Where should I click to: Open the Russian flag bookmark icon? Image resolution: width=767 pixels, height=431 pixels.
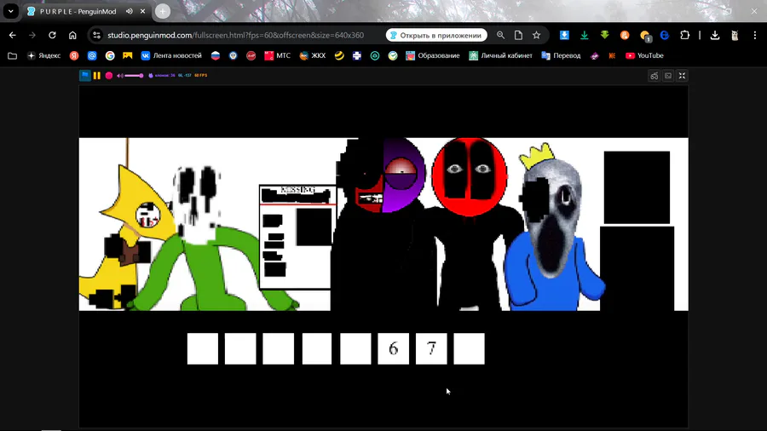[x=216, y=55]
